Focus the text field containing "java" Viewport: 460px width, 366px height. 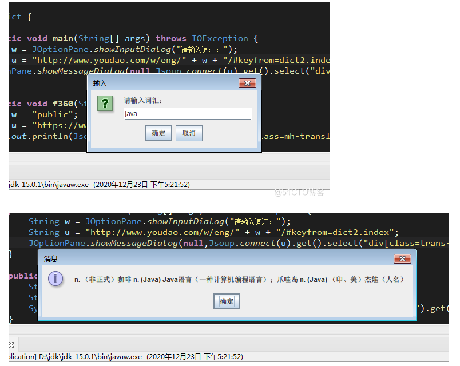click(x=187, y=114)
